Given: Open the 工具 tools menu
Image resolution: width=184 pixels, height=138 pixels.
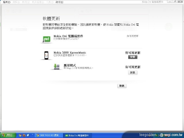Looking at the screenshot, I should point(49,2).
